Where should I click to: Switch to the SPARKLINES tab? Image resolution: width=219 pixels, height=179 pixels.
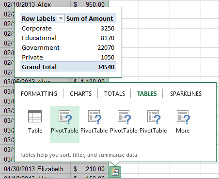coord(186,94)
